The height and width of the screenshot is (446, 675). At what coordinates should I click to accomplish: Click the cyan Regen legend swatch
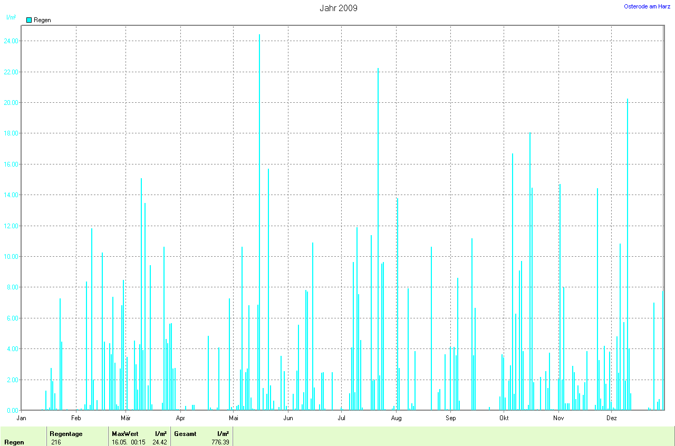click(29, 20)
